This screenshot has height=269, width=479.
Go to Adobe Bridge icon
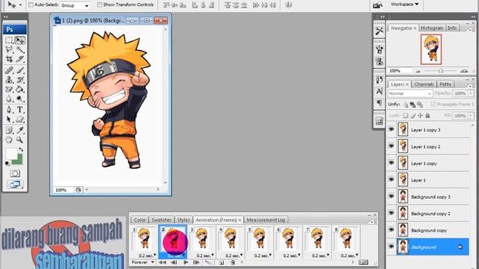pyautogui.click(x=377, y=4)
